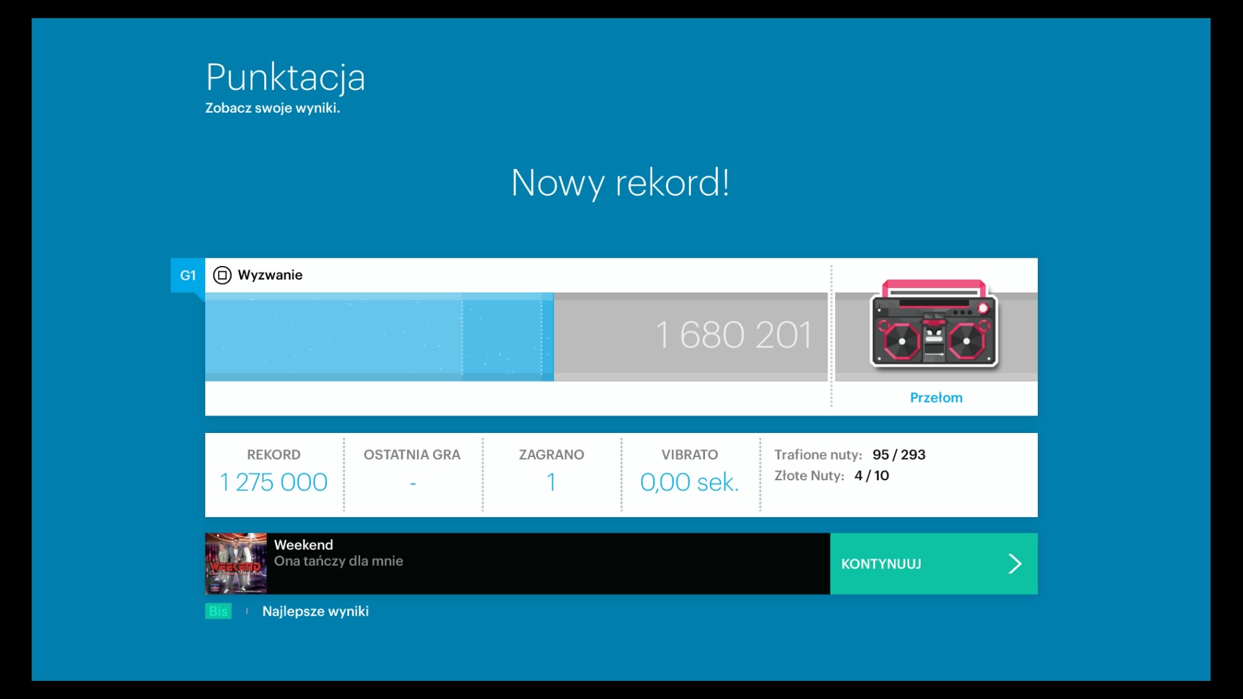Select the VIBRATO 0,00 sek. cell
This screenshot has width=1243, height=699.
tap(689, 474)
